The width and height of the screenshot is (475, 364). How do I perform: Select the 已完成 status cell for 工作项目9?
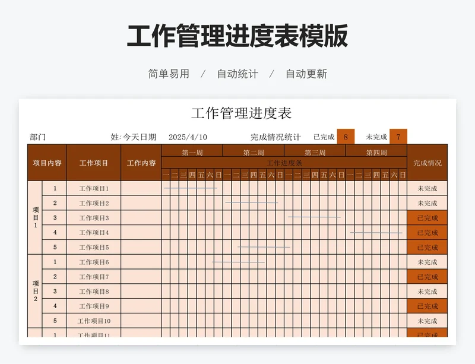[x=427, y=306]
